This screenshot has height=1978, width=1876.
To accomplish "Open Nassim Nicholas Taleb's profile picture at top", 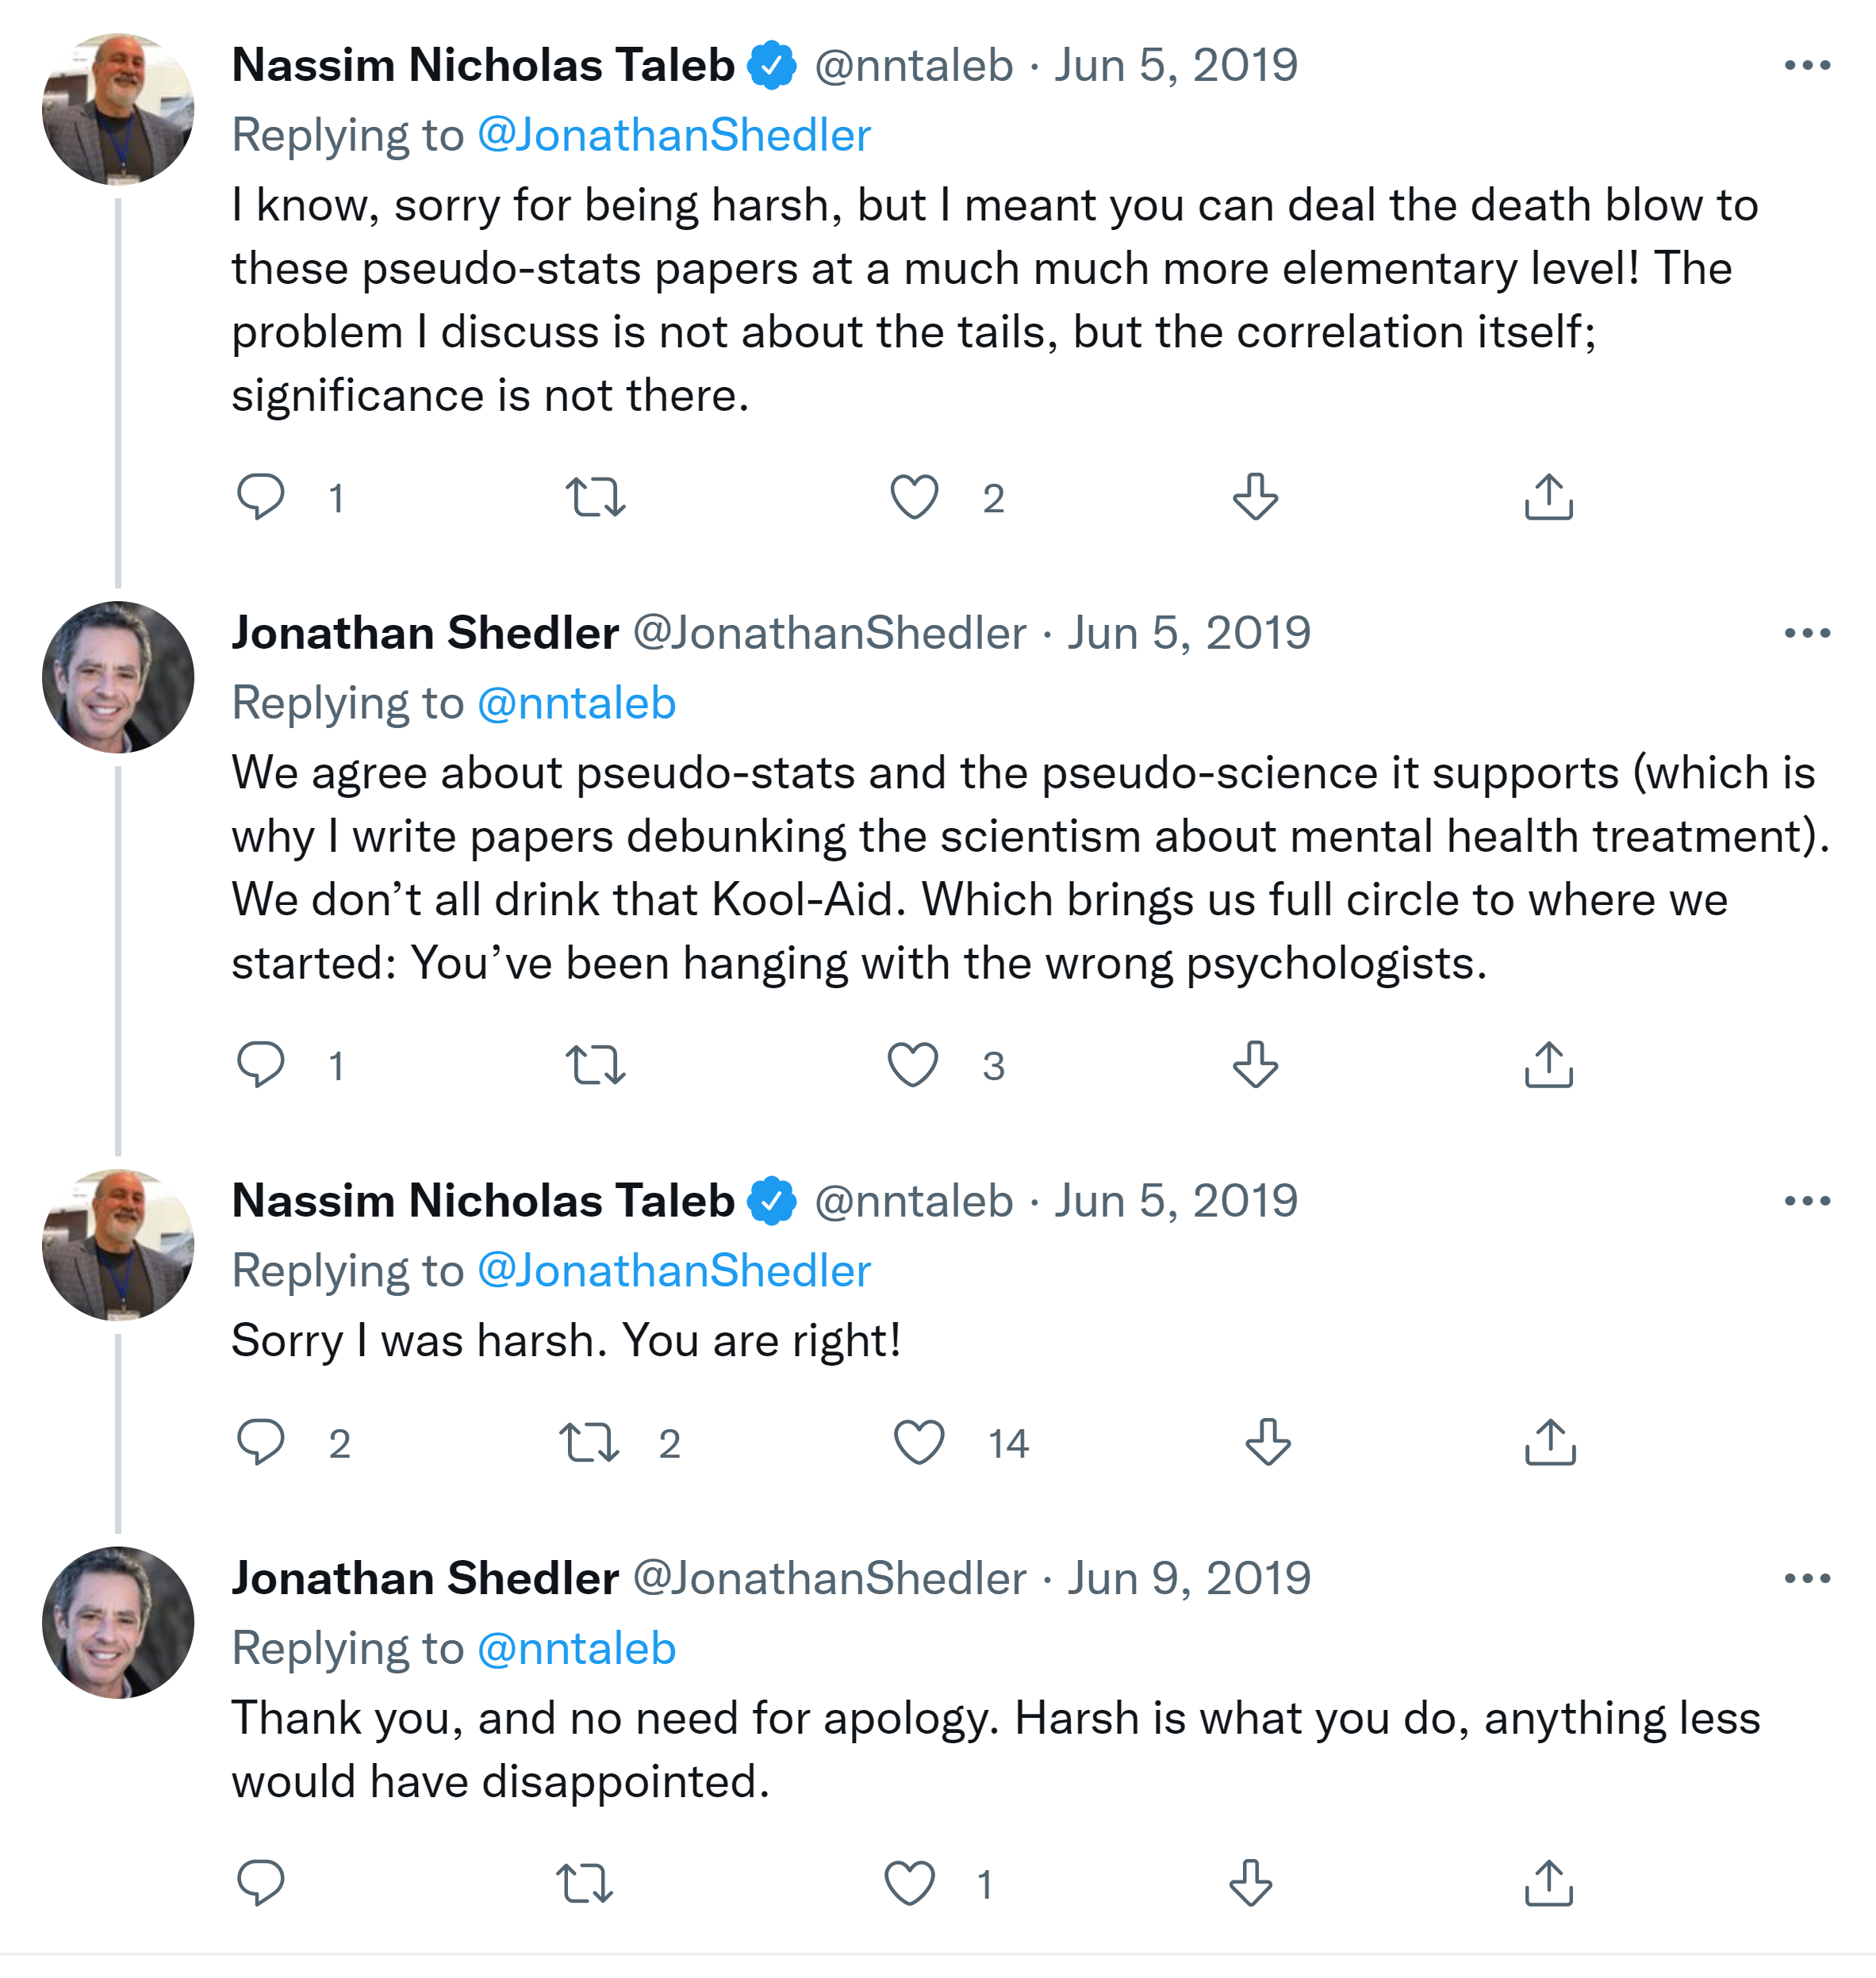I will pyautogui.click(x=118, y=109).
